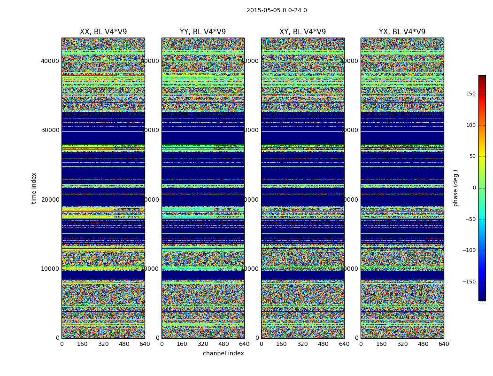
Task: Click the 480 x-tick under the YX panel
Action: pos(423,344)
